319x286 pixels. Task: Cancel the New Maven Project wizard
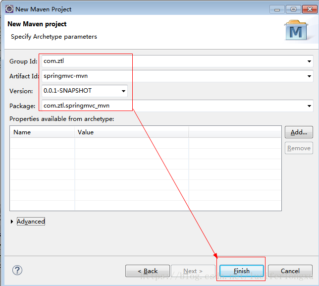[290, 271]
